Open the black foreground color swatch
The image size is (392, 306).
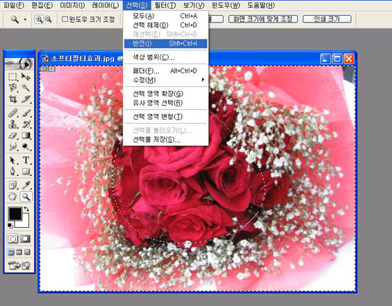[x=15, y=214]
